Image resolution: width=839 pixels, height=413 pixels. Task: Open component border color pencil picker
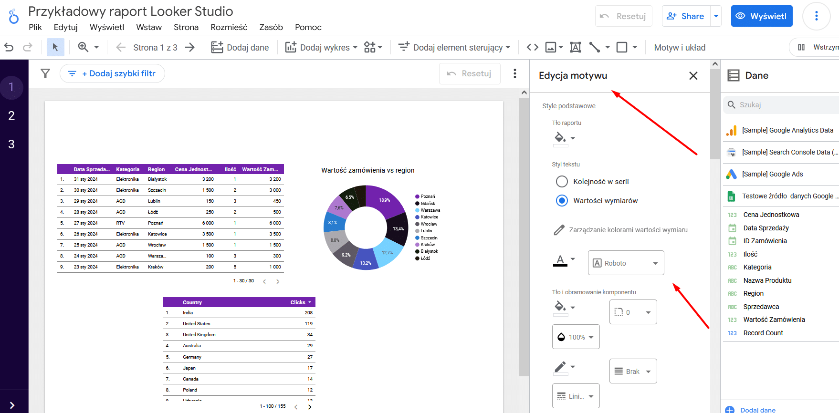click(564, 368)
